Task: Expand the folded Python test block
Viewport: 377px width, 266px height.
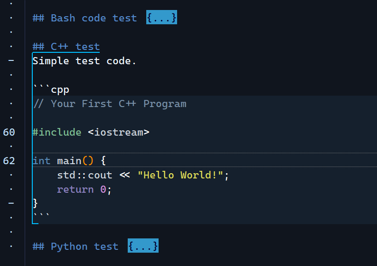Action: [x=143, y=246]
